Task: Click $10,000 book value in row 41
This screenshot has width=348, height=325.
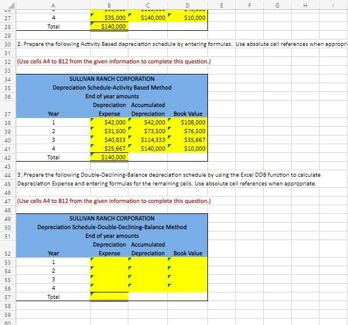Action: coord(188,148)
